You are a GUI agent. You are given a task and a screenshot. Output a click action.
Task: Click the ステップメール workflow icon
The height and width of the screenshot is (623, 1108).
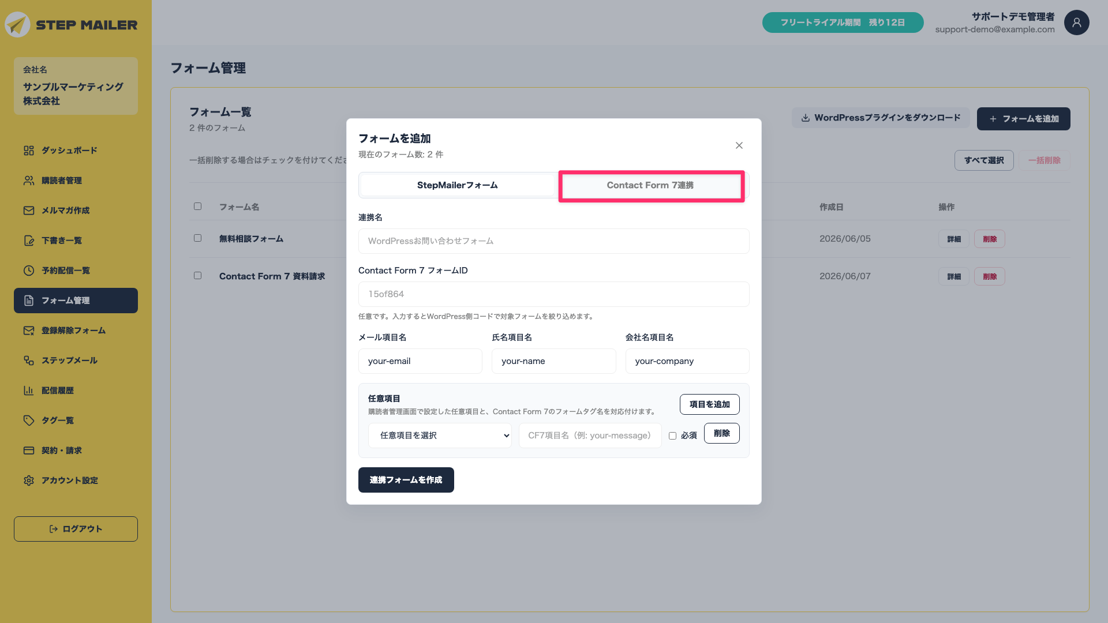tap(29, 361)
